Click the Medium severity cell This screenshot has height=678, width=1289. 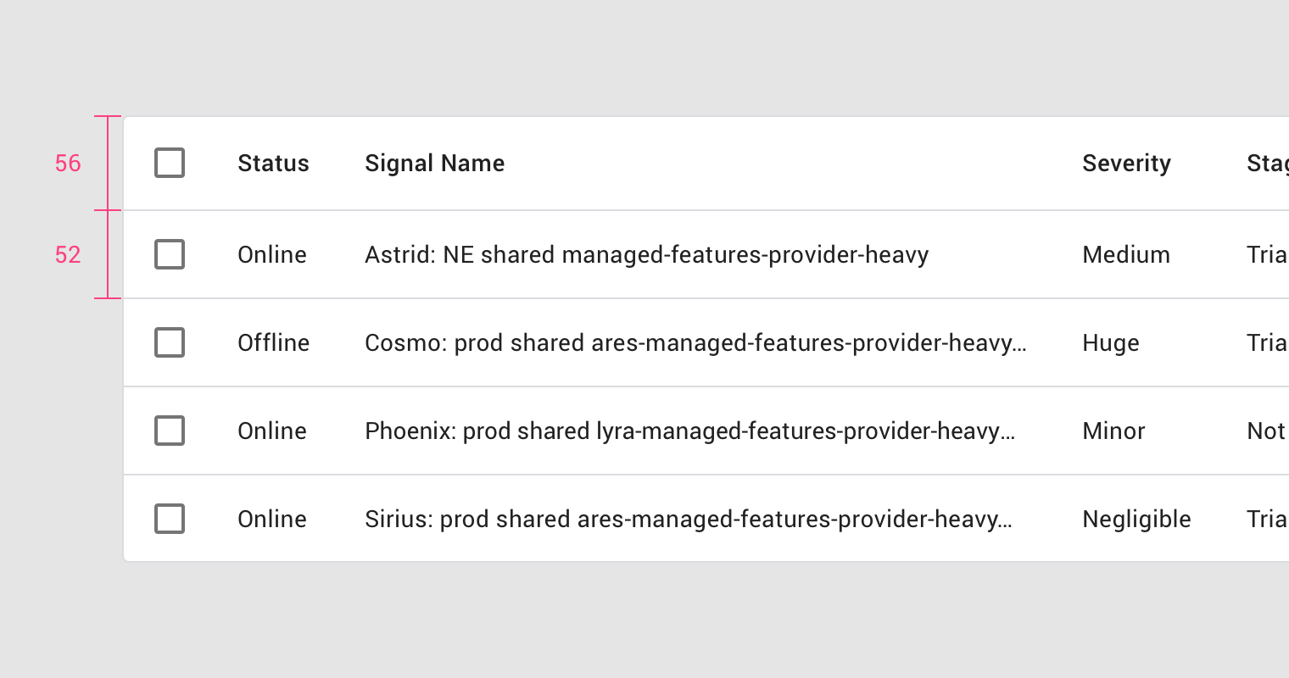(1126, 254)
